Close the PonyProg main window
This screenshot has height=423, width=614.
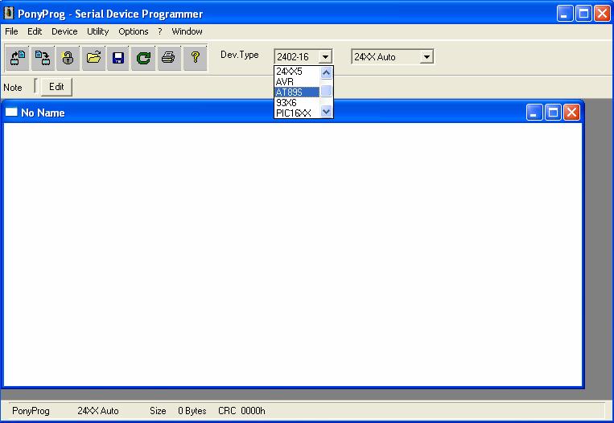pyautogui.click(x=602, y=14)
